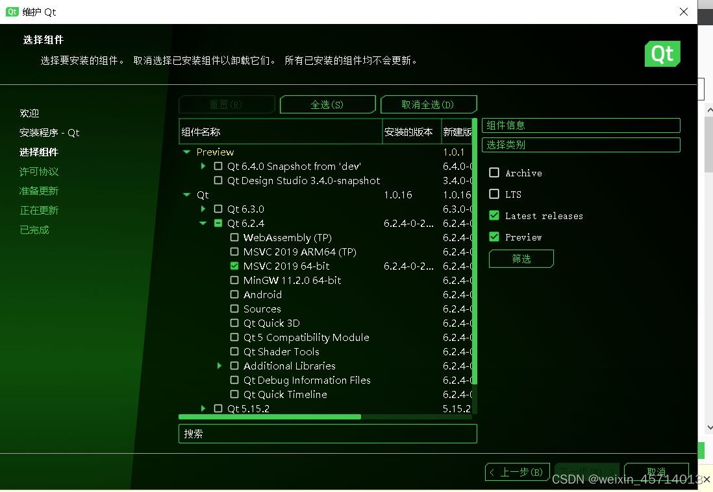Check the MinGW 11.2.0 64-bit checkbox
This screenshot has width=713, height=492.
[234, 280]
